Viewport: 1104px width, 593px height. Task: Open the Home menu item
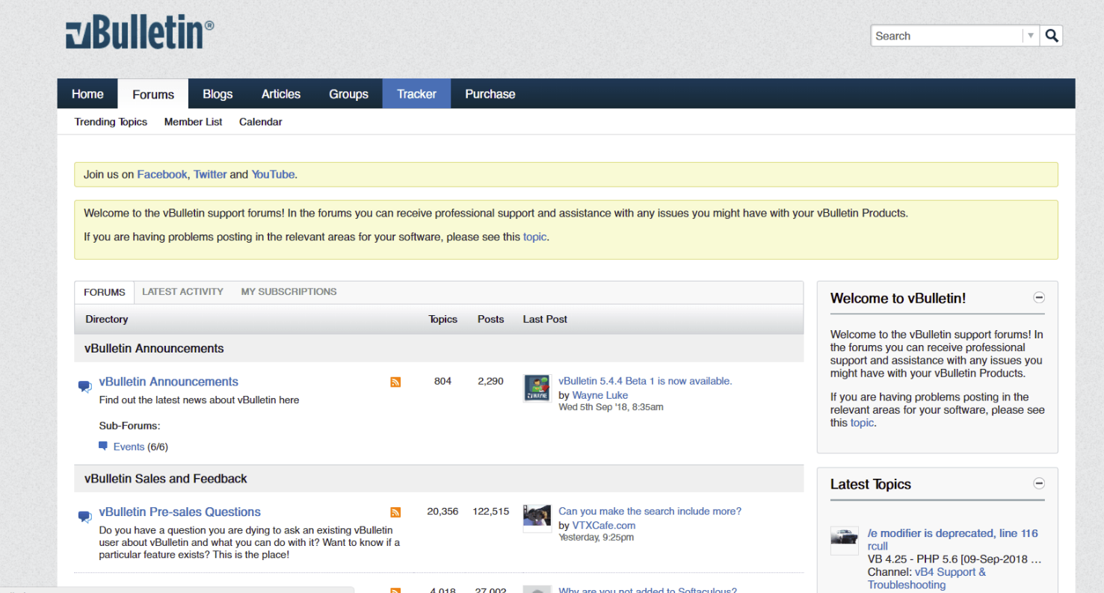point(87,94)
